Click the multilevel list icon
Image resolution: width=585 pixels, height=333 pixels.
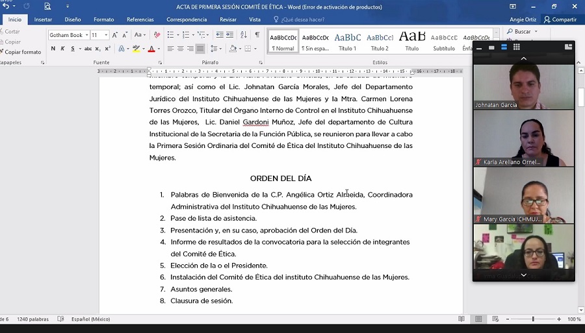201,35
